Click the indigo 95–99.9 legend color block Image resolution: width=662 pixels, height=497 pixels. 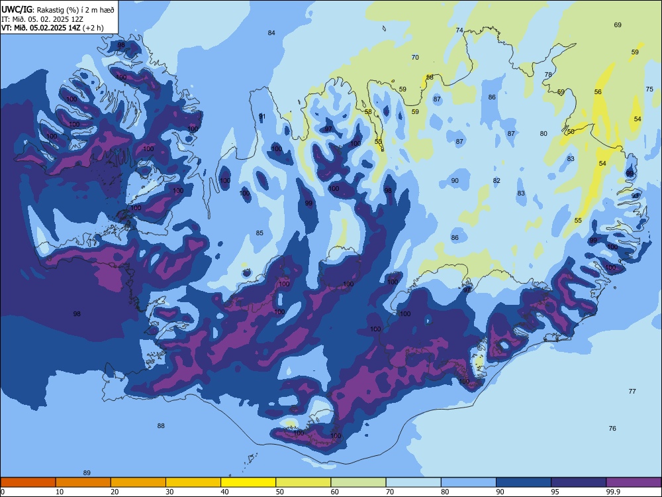[579, 482]
